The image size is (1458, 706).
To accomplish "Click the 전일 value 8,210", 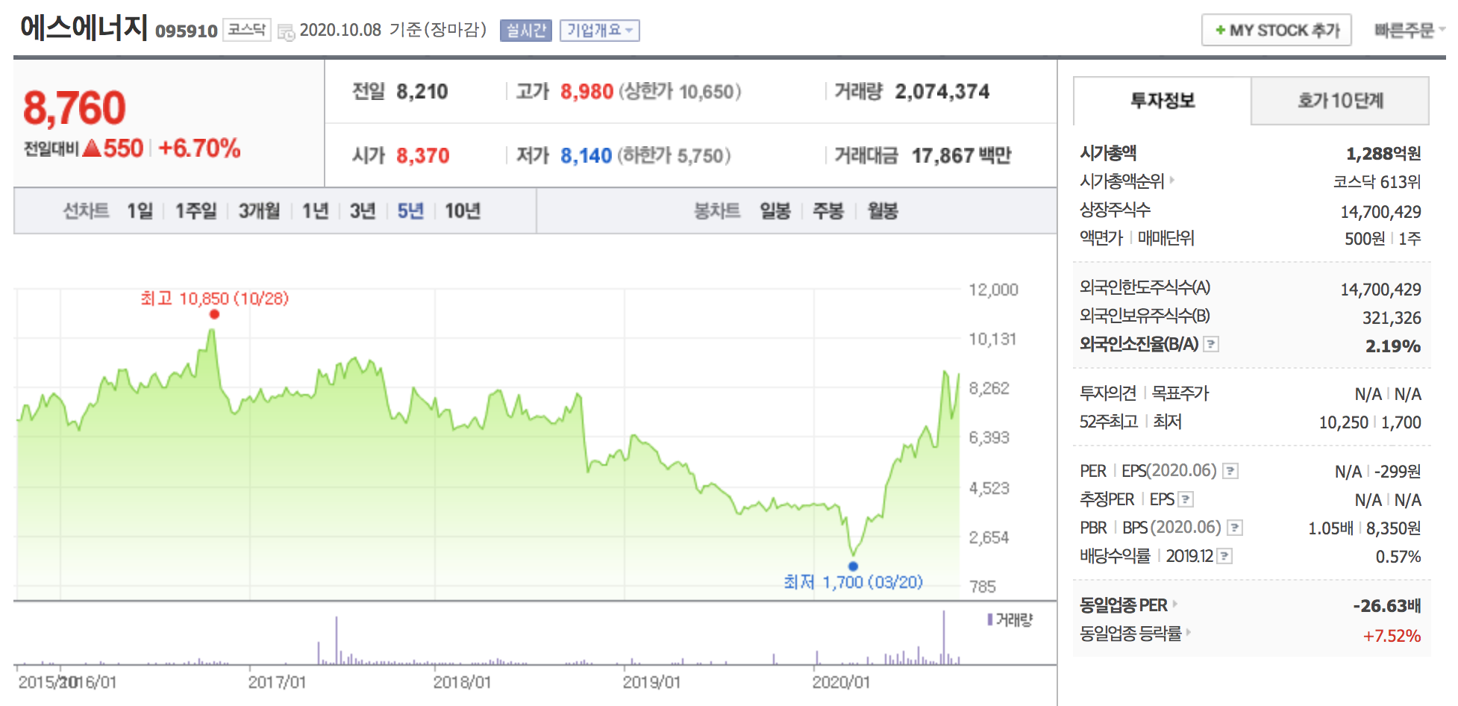I will point(422,92).
